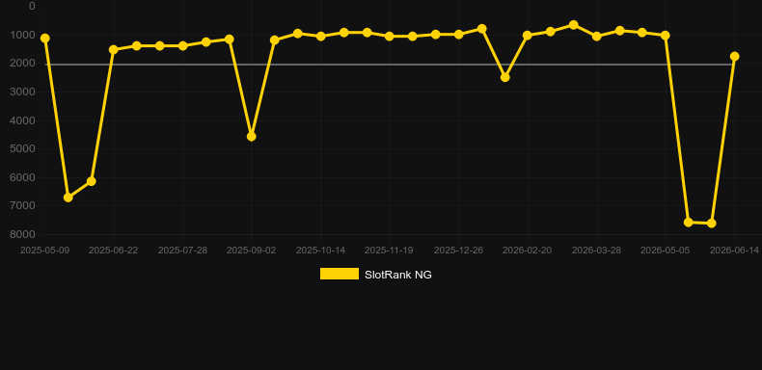Screen dimensions: 762x370
Task: Click the 2025-10-14 x-axis label
Action: point(321,251)
